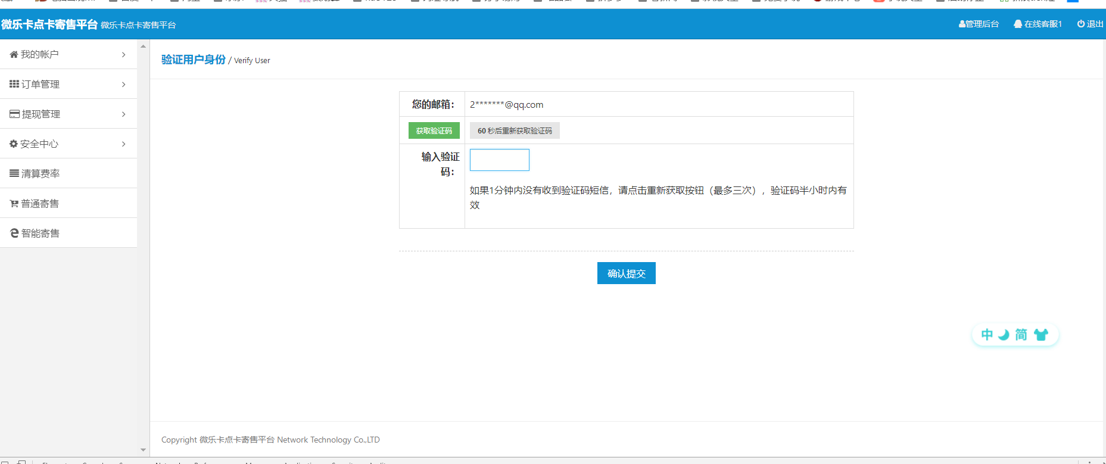Image resolution: width=1106 pixels, height=464 pixels.
Task: Toggle simplified Chinese with the 简 button
Action: (1021, 335)
